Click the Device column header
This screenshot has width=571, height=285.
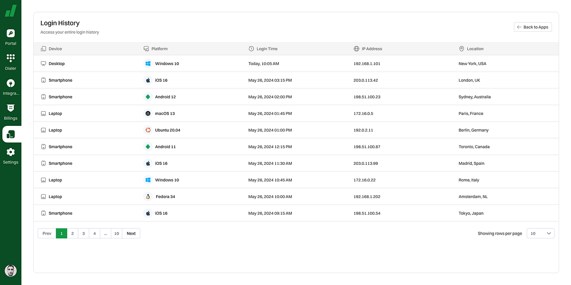[51, 49]
